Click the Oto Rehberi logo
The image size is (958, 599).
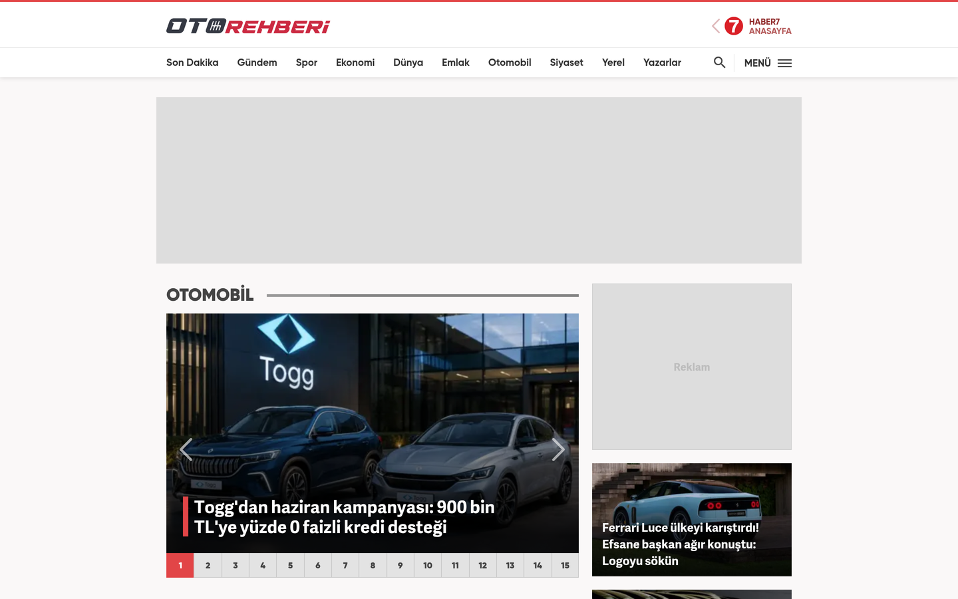[x=248, y=26]
